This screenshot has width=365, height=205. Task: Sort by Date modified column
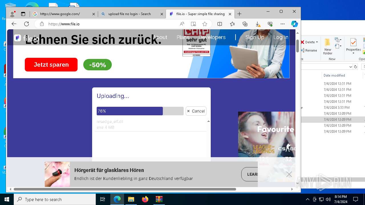click(334, 75)
